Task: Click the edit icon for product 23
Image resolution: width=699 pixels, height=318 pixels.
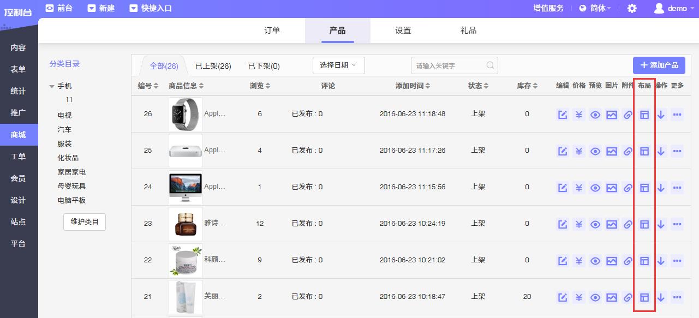Action: (x=563, y=224)
